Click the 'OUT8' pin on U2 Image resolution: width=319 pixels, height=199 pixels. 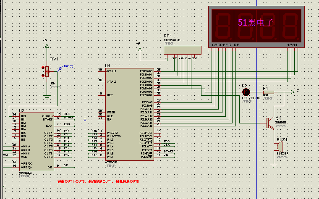pyautogui.click(x=48, y=157)
